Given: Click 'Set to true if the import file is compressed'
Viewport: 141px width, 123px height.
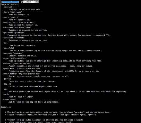Looking at the screenshot, I should pos(33,102).
